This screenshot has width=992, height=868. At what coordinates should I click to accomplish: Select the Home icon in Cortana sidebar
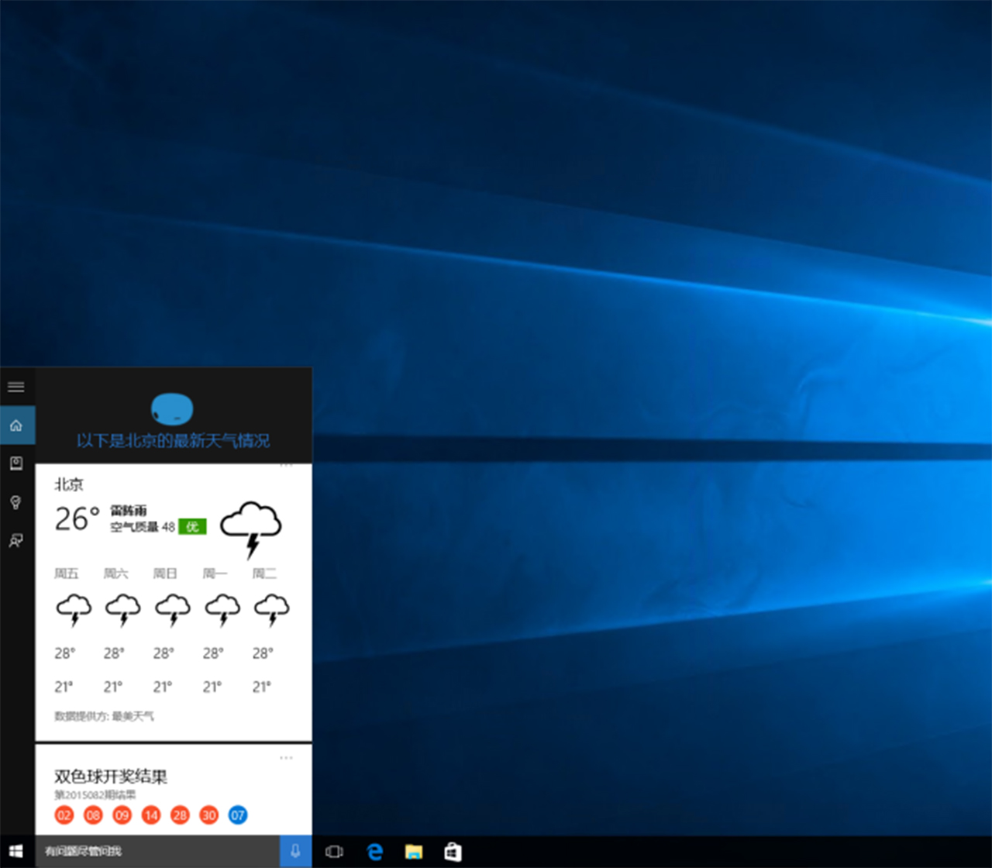[x=15, y=425]
